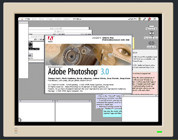Click the Graphics window title bar
This screenshot has width=178, height=140.
tap(60, 31)
